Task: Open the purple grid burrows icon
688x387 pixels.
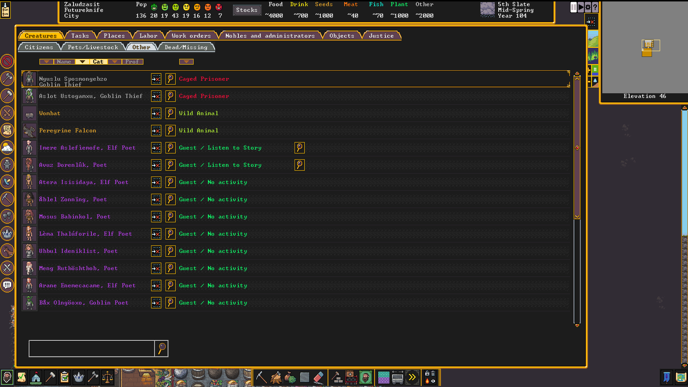Action: point(383,377)
